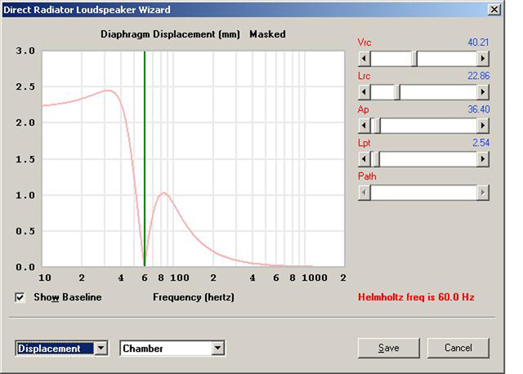Close the Loudspeaker Wizard window
The image size is (523, 374).
point(494,9)
